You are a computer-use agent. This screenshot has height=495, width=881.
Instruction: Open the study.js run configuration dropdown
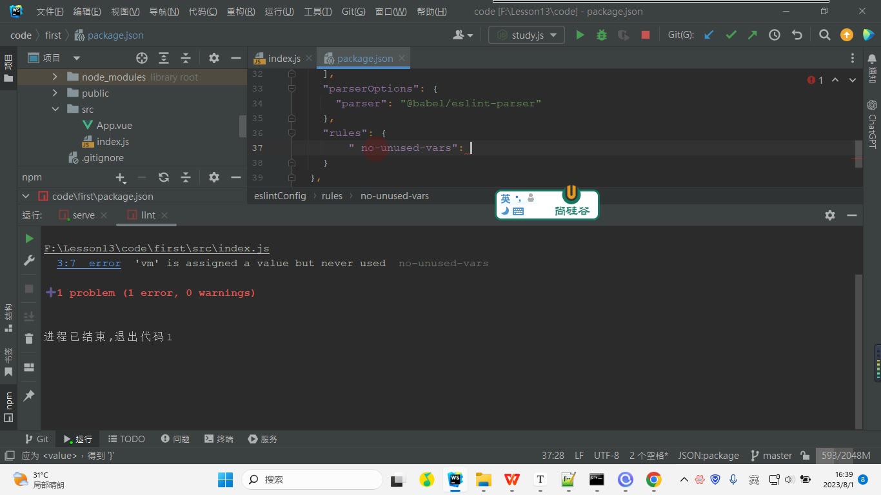(527, 35)
